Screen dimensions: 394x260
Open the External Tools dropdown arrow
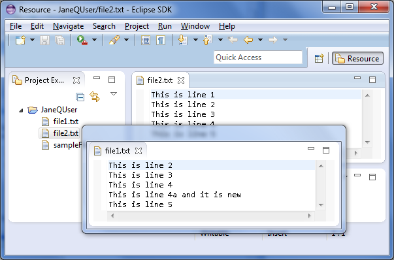point(94,40)
